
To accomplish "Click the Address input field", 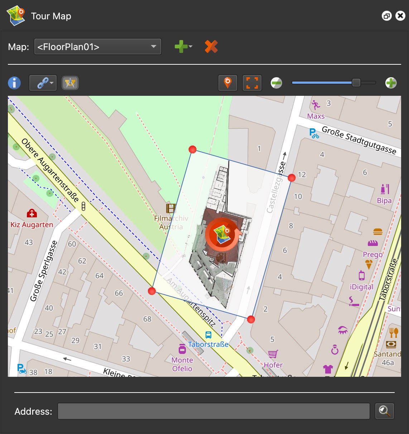I will coord(213,411).
